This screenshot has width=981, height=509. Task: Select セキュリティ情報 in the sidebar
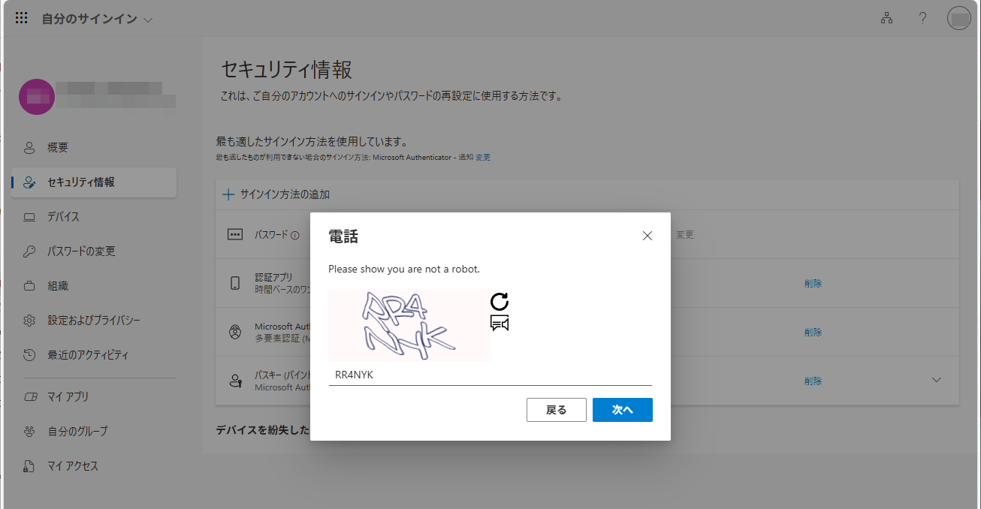pos(81,182)
